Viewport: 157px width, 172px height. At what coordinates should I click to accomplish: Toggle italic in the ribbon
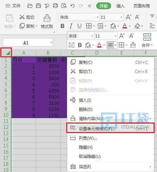point(71,26)
